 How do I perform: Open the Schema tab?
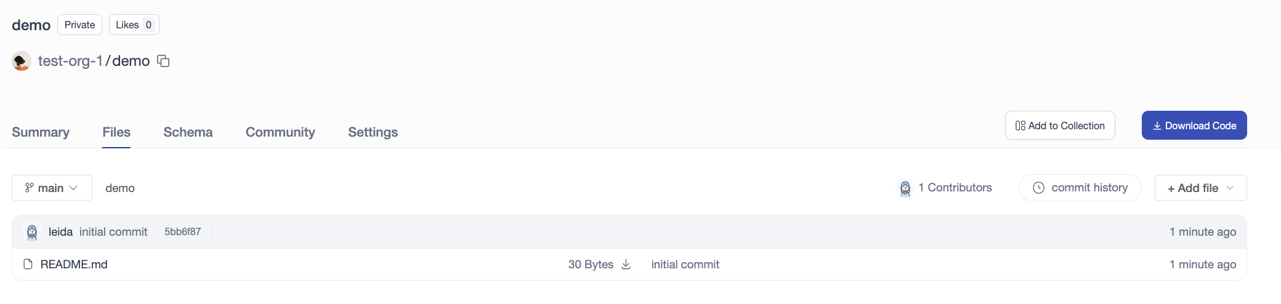coord(188,132)
